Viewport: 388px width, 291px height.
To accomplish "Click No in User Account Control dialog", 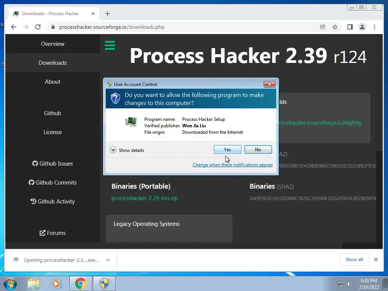I will (258, 149).
